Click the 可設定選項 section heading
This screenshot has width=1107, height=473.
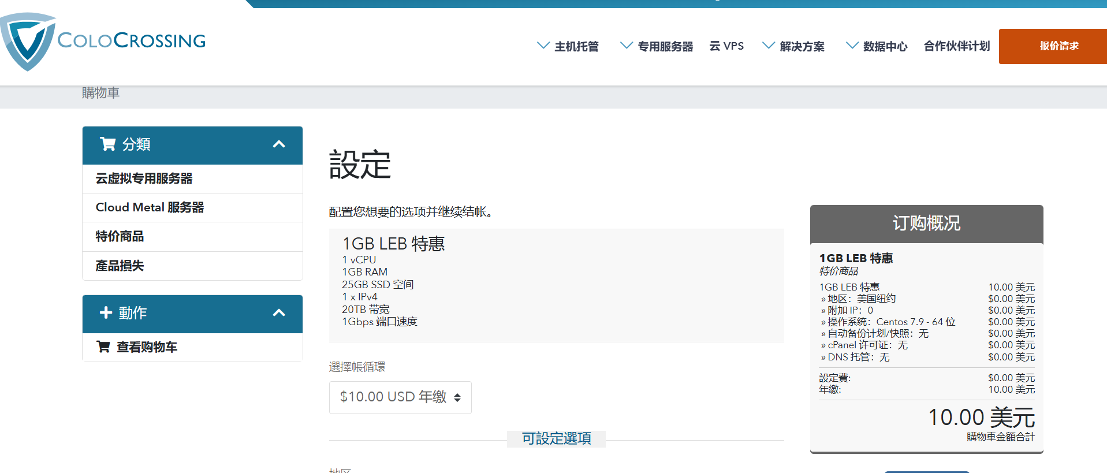coord(556,438)
